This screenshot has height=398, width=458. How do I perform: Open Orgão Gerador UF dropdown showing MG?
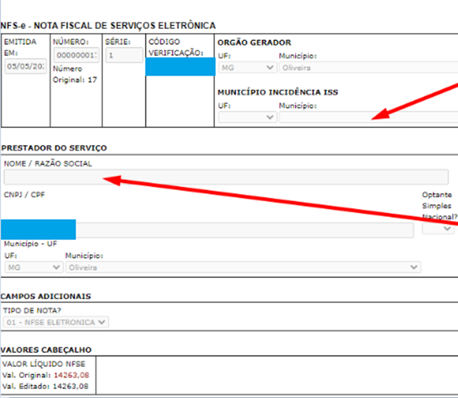pos(247,68)
